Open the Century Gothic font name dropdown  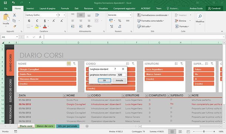tap(57, 15)
